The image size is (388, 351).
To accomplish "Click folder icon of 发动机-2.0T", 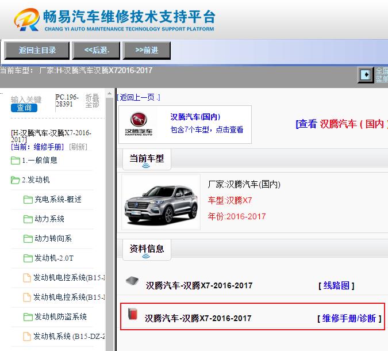I will point(28,258).
